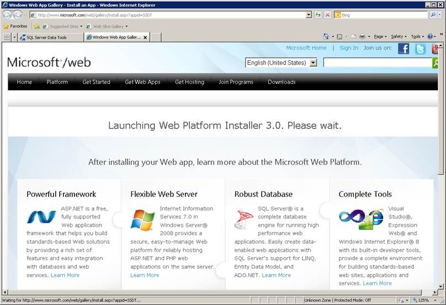This screenshot has width=446, height=305.
Task: Click Add to Favorites Bar star icon
Action: (36, 26)
